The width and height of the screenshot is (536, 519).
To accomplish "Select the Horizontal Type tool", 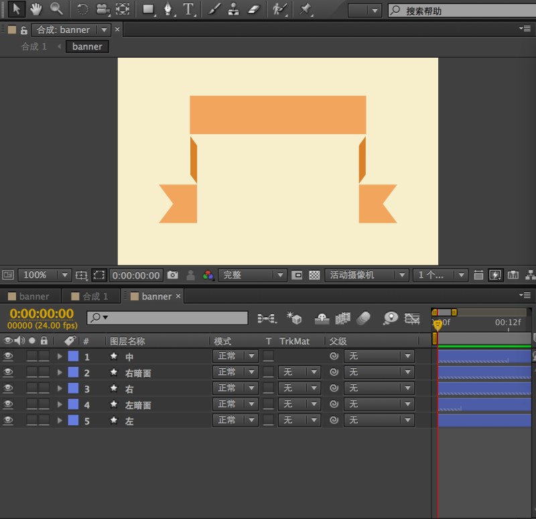I will click(188, 9).
